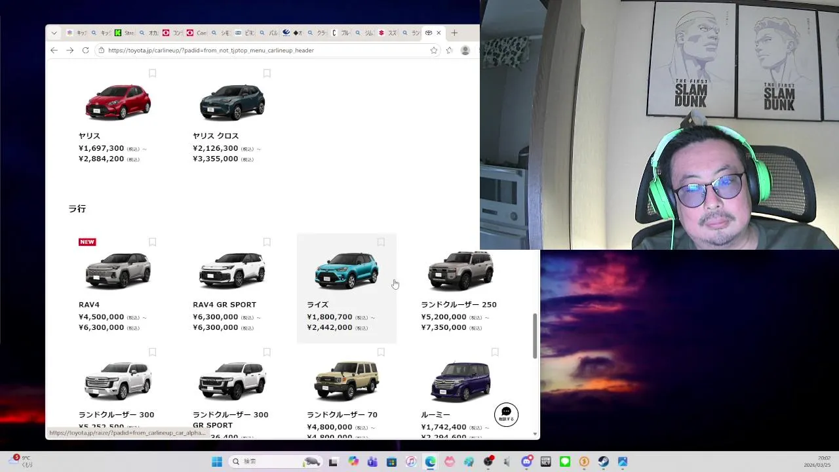Open Task View on taskbar
The height and width of the screenshot is (472, 839).
click(333, 462)
